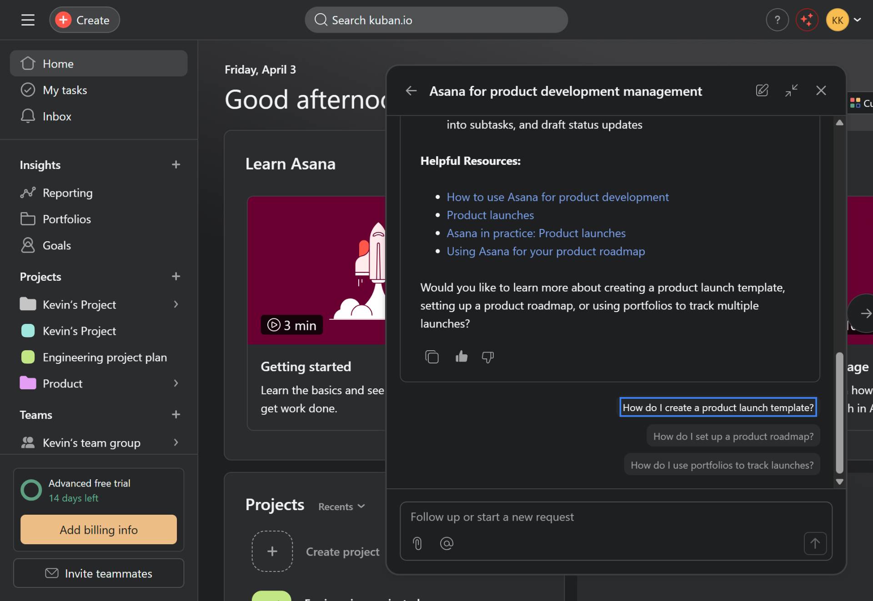Image resolution: width=873 pixels, height=601 pixels.
Task: Collapse the chat panel with shrink icon
Action: (x=792, y=91)
